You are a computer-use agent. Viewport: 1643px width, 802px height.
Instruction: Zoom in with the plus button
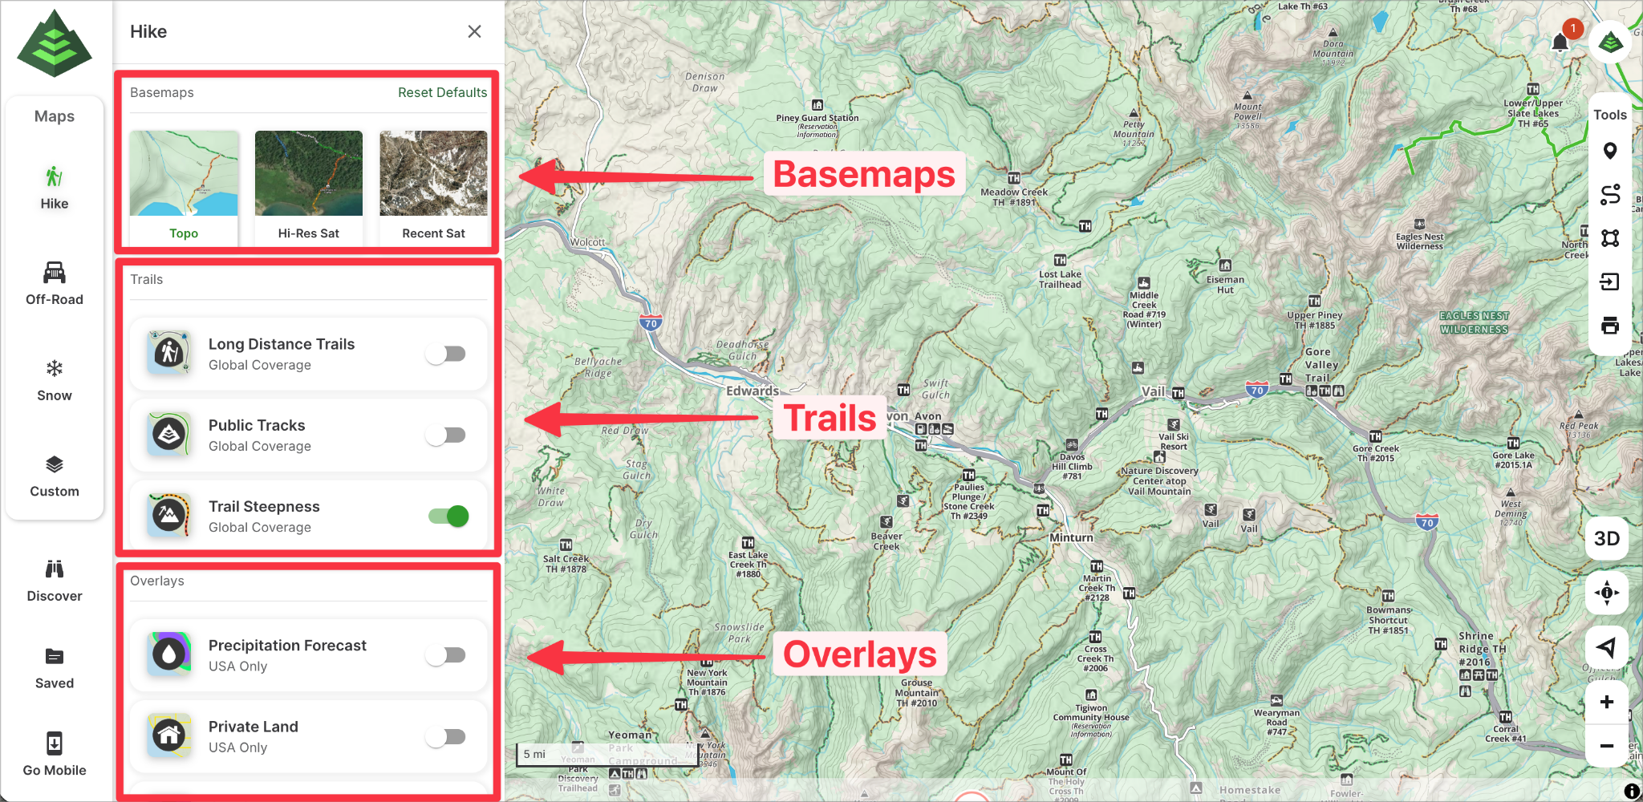pos(1606,703)
